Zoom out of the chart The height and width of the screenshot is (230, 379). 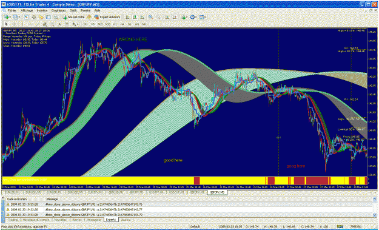pos(158,17)
